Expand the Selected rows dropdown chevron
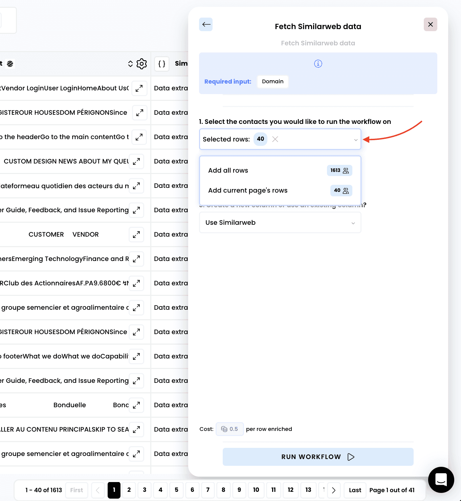 pos(356,139)
